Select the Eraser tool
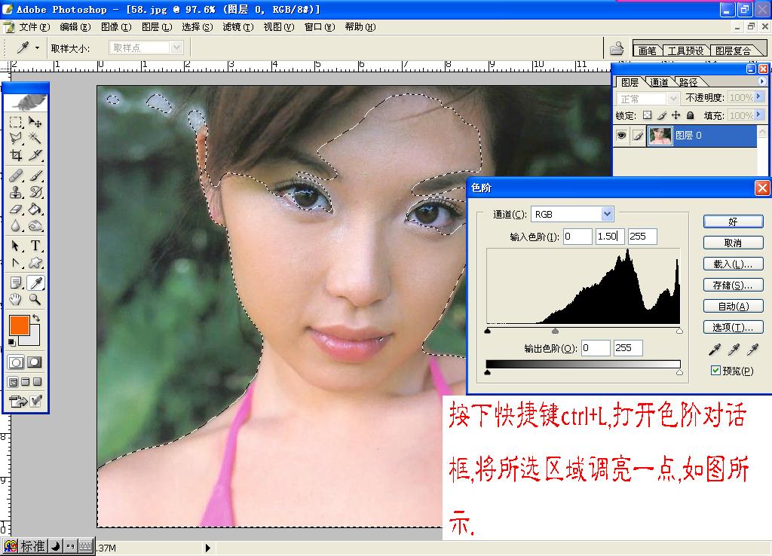 click(16, 209)
